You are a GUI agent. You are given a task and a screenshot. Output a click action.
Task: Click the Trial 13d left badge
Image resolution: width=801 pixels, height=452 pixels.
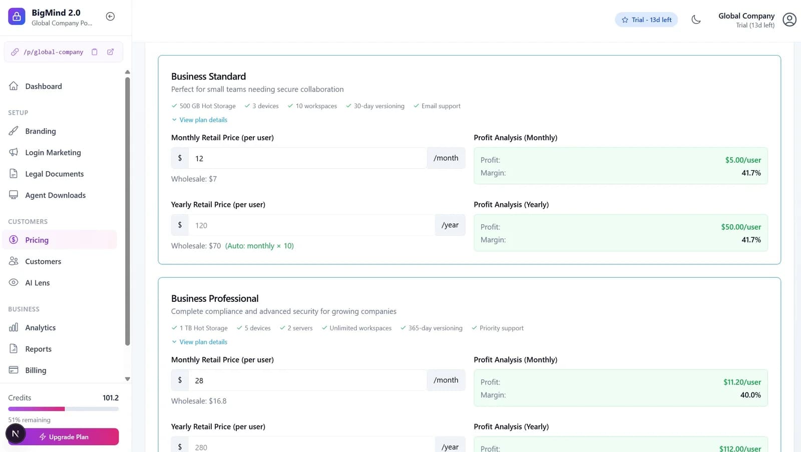[x=646, y=20]
